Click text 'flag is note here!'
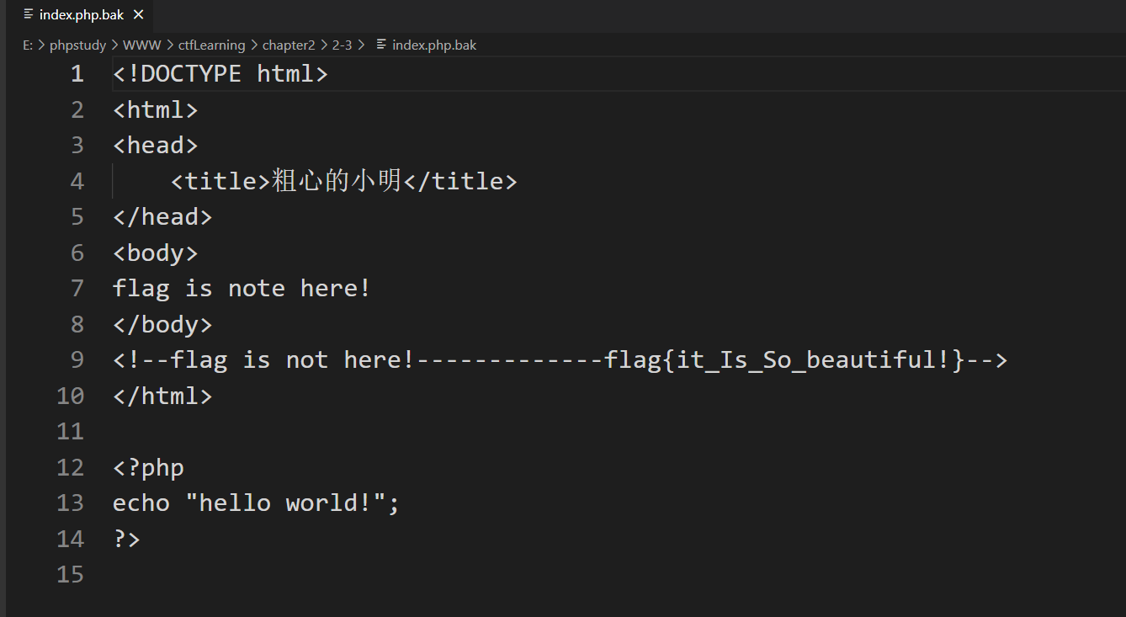The width and height of the screenshot is (1126, 617). click(242, 289)
